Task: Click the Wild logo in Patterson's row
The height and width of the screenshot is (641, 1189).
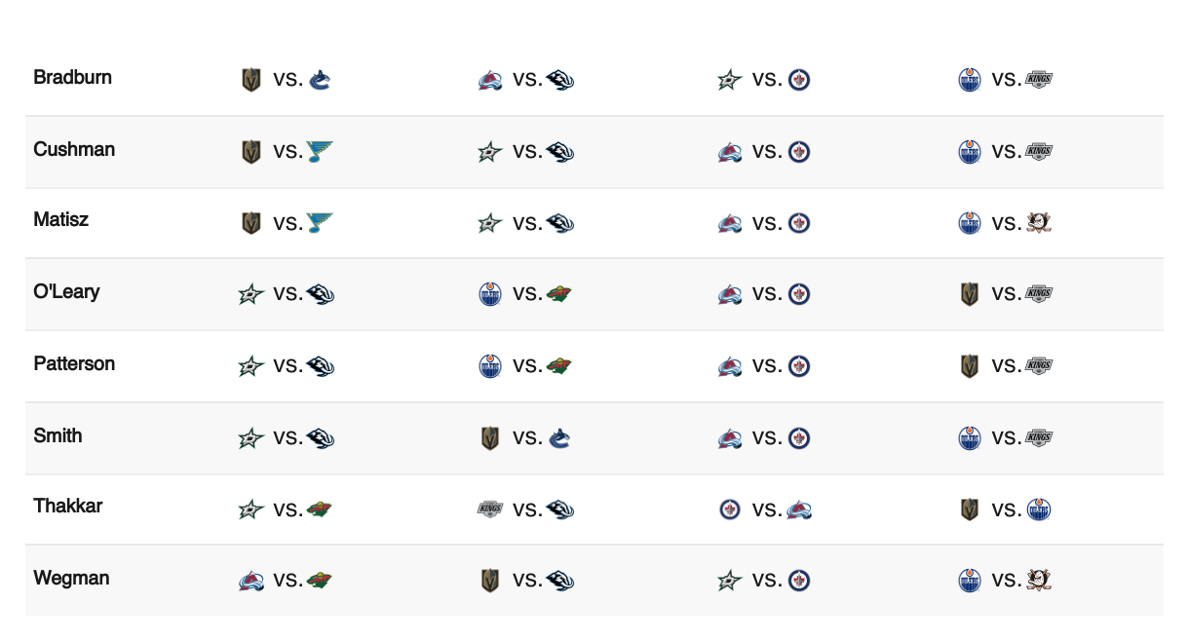Action: 558,366
